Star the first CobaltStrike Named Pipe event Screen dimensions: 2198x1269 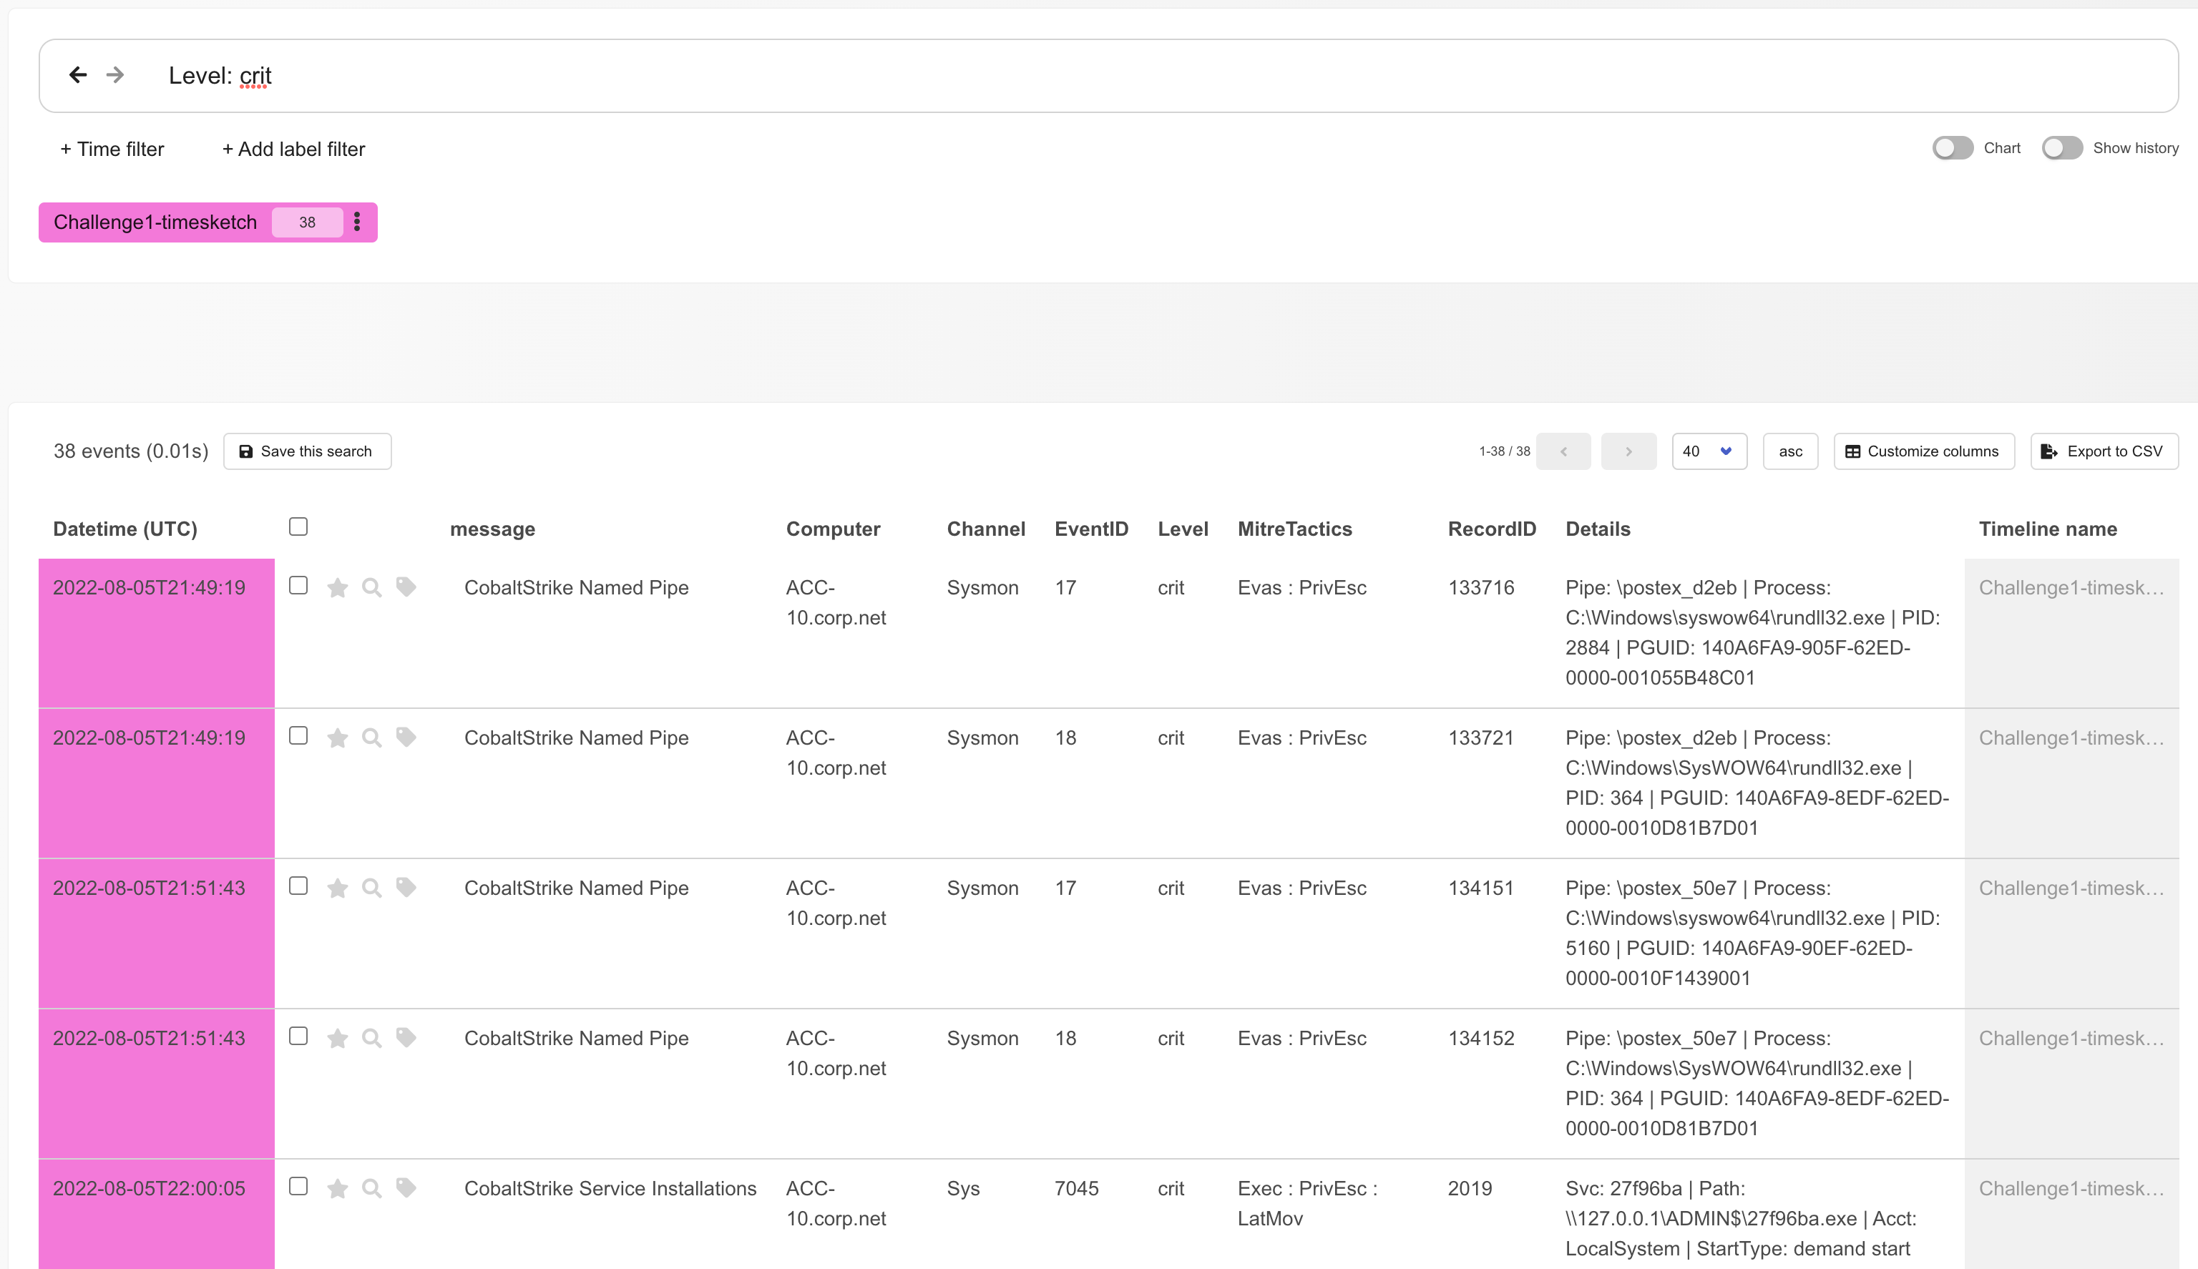[338, 587]
